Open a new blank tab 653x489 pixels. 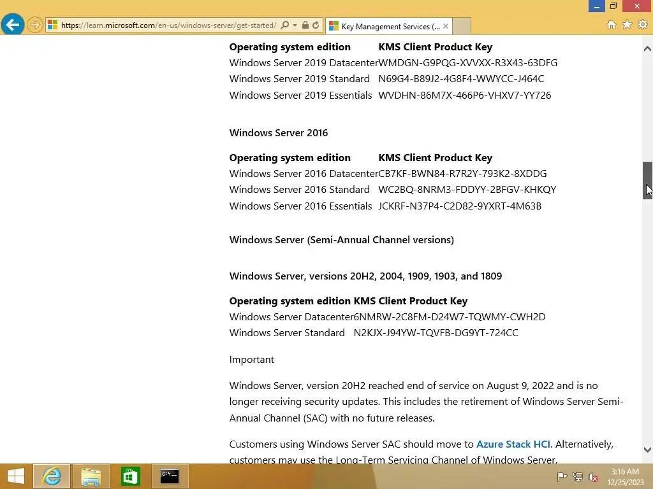[462, 26]
